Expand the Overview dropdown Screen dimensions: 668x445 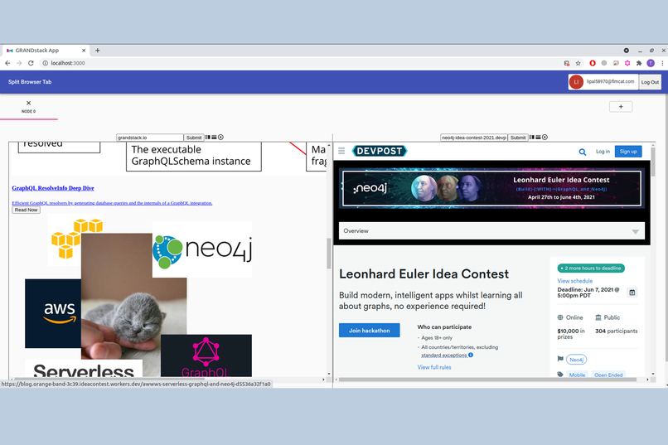click(491, 231)
